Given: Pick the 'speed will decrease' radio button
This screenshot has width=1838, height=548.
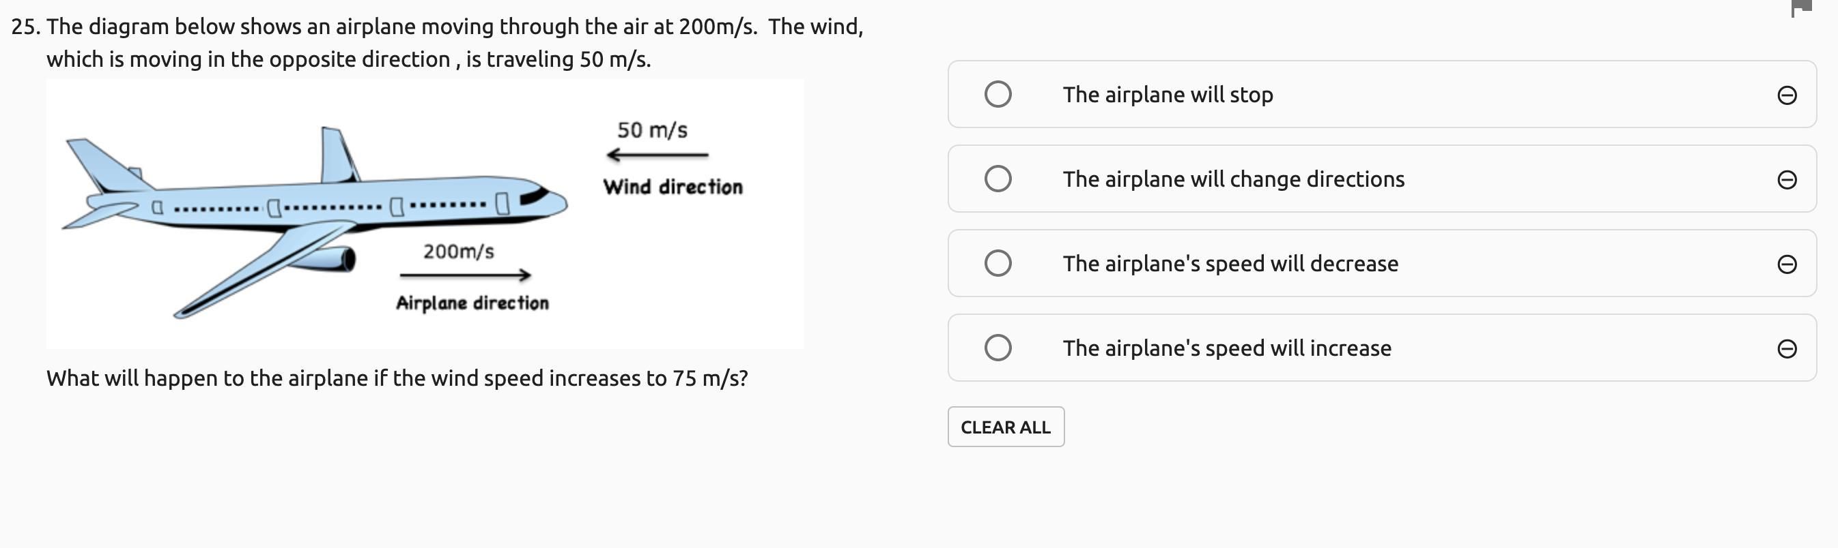Looking at the screenshot, I should coord(998,264).
